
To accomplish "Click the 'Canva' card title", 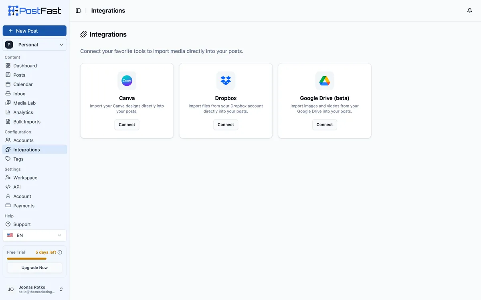I will click(x=127, y=98).
